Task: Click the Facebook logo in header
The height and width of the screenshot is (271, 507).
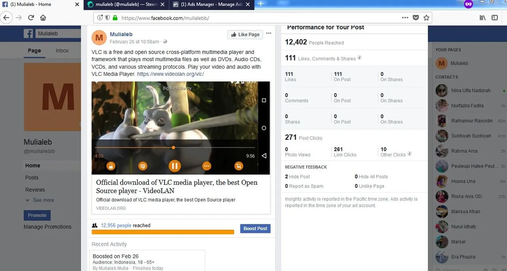Action: tap(28, 34)
